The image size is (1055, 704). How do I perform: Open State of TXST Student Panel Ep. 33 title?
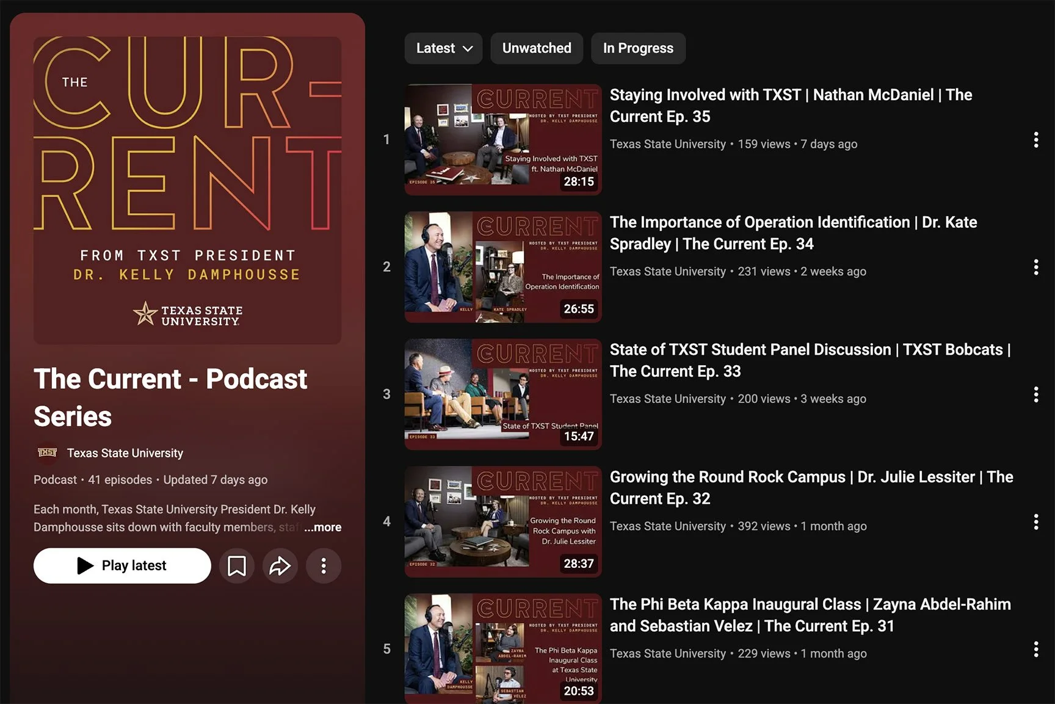[810, 360]
